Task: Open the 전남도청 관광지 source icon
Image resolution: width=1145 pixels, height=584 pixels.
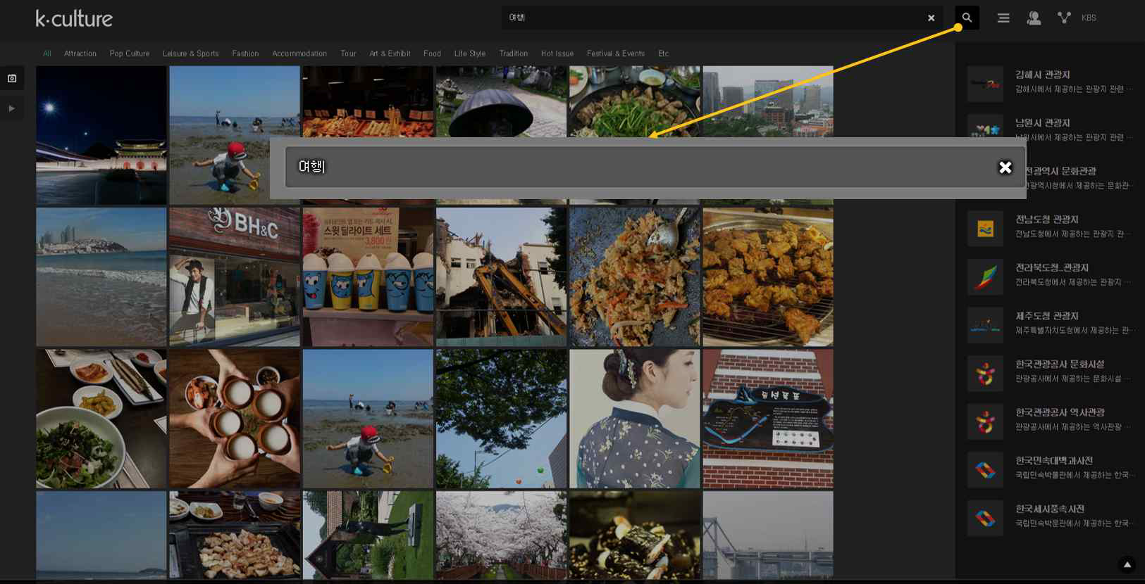Action: point(985,228)
